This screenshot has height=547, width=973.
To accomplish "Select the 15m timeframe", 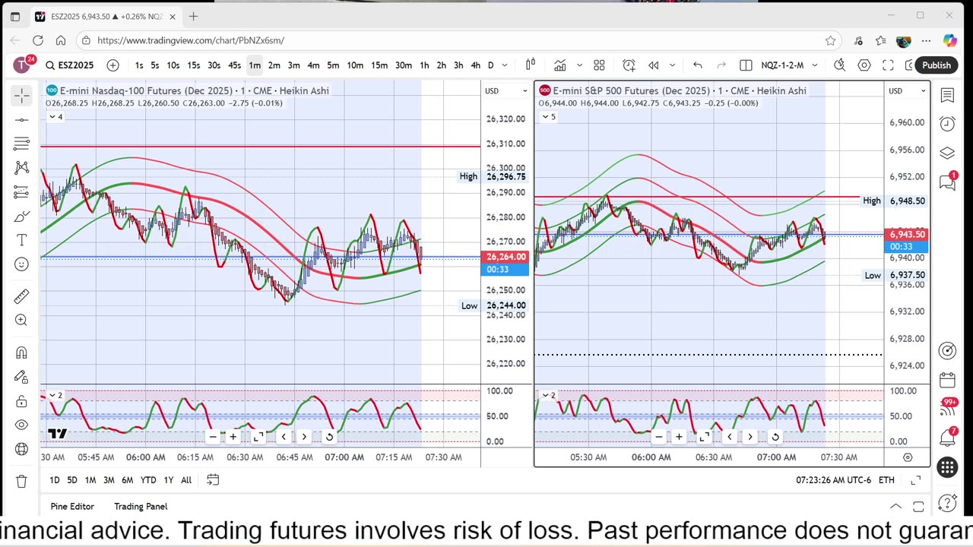I will click(x=379, y=65).
